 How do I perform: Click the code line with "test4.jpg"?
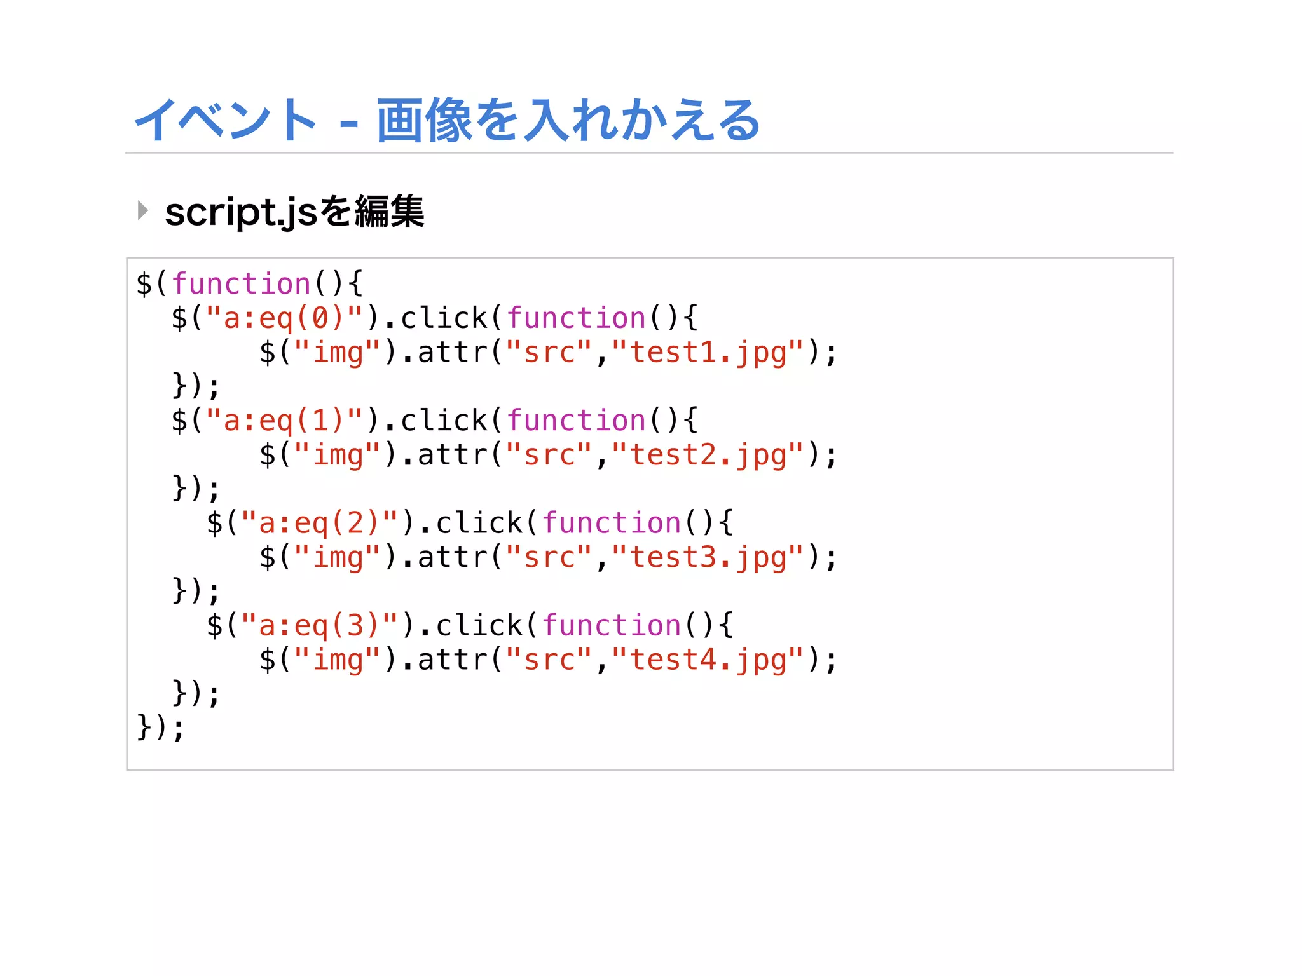(549, 660)
